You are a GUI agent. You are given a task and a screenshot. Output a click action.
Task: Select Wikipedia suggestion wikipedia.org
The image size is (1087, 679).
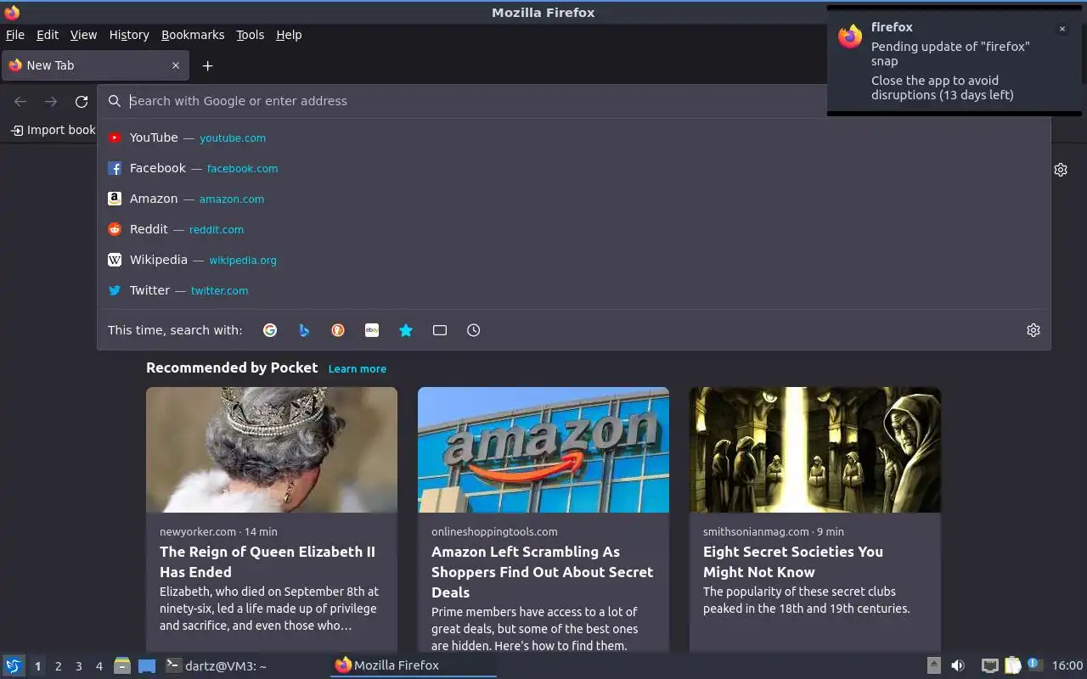point(574,260)
